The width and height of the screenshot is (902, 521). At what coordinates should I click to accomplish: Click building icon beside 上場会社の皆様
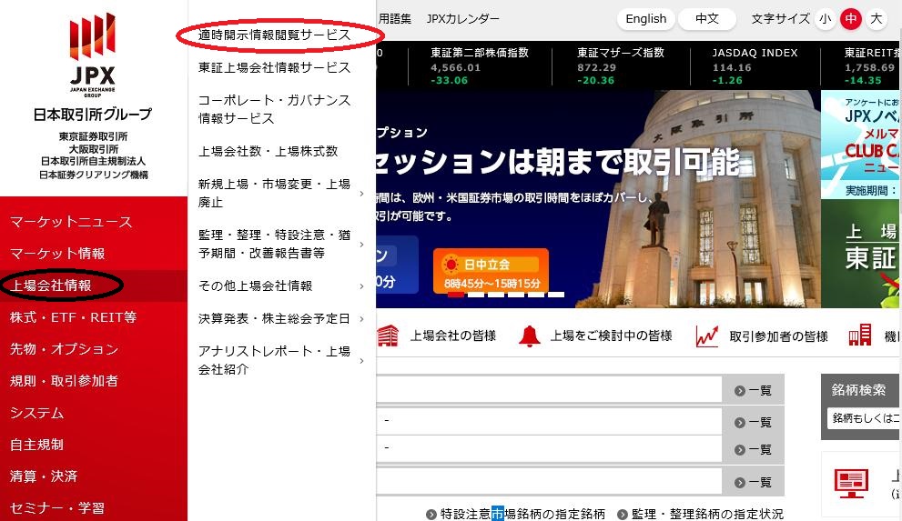click(x=389, y=336)
